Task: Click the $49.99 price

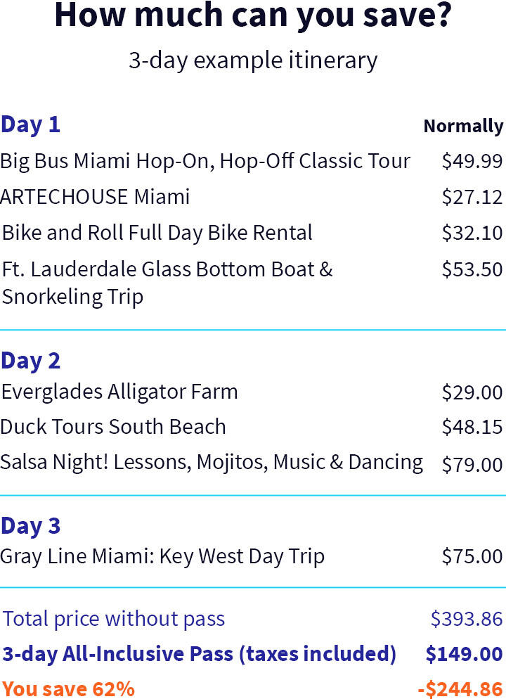Action: coord(472,161)
